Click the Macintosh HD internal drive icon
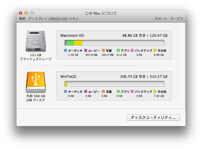The width and height of the screenshot is (202, 149). [36, 41]
